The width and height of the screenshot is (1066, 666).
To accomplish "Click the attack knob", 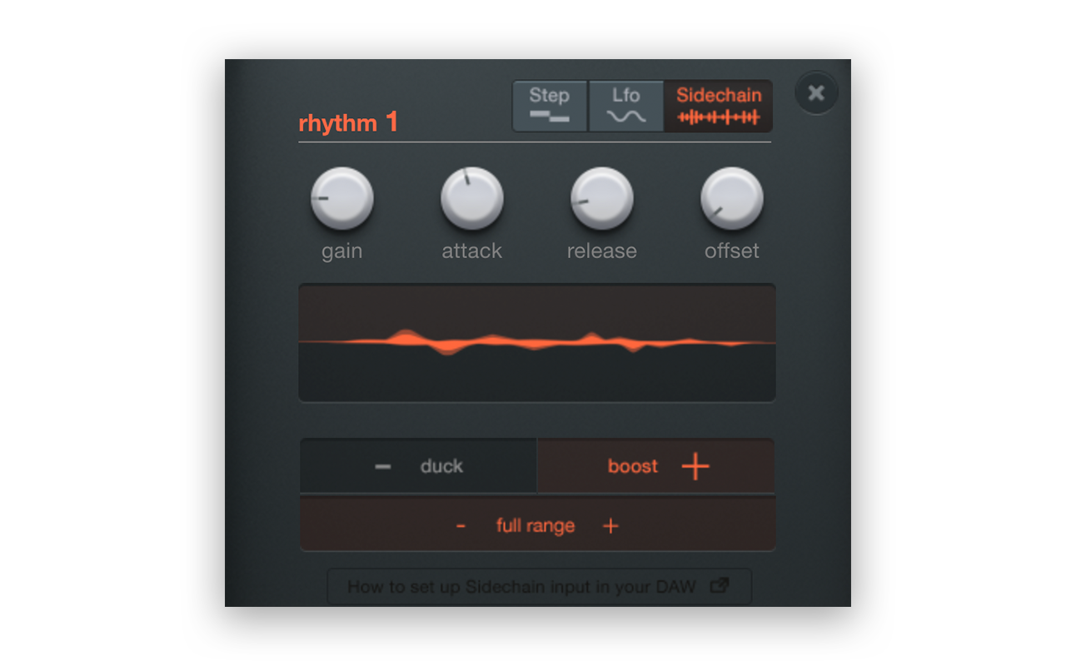I will coord(472,198).
